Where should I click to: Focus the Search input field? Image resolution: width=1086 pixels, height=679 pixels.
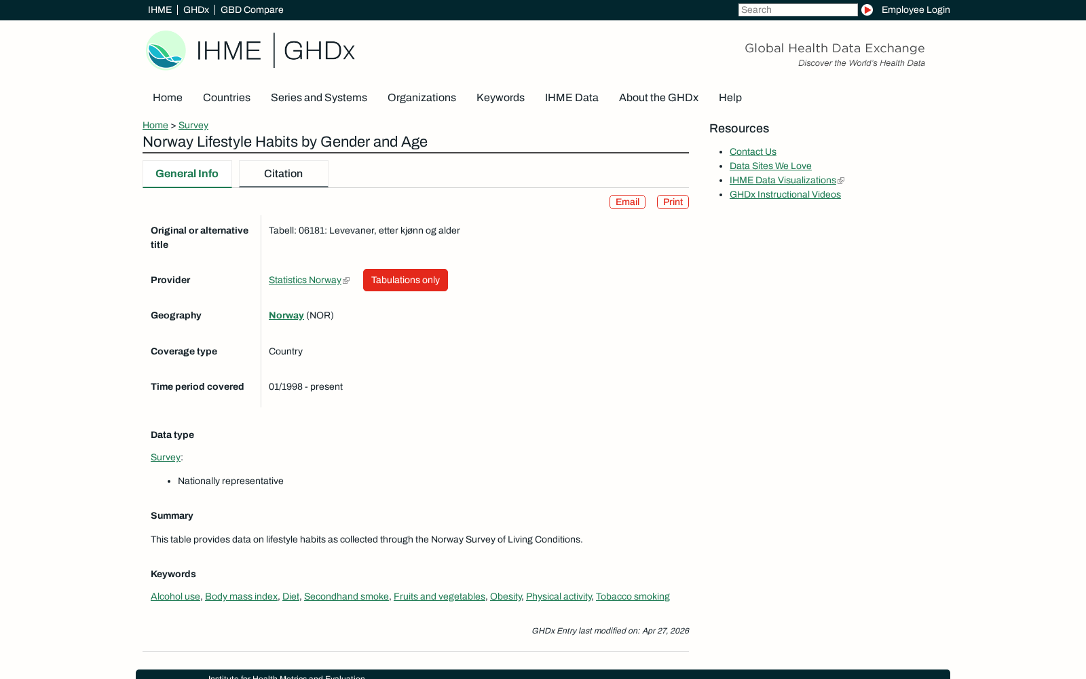(x=798, y=10)
